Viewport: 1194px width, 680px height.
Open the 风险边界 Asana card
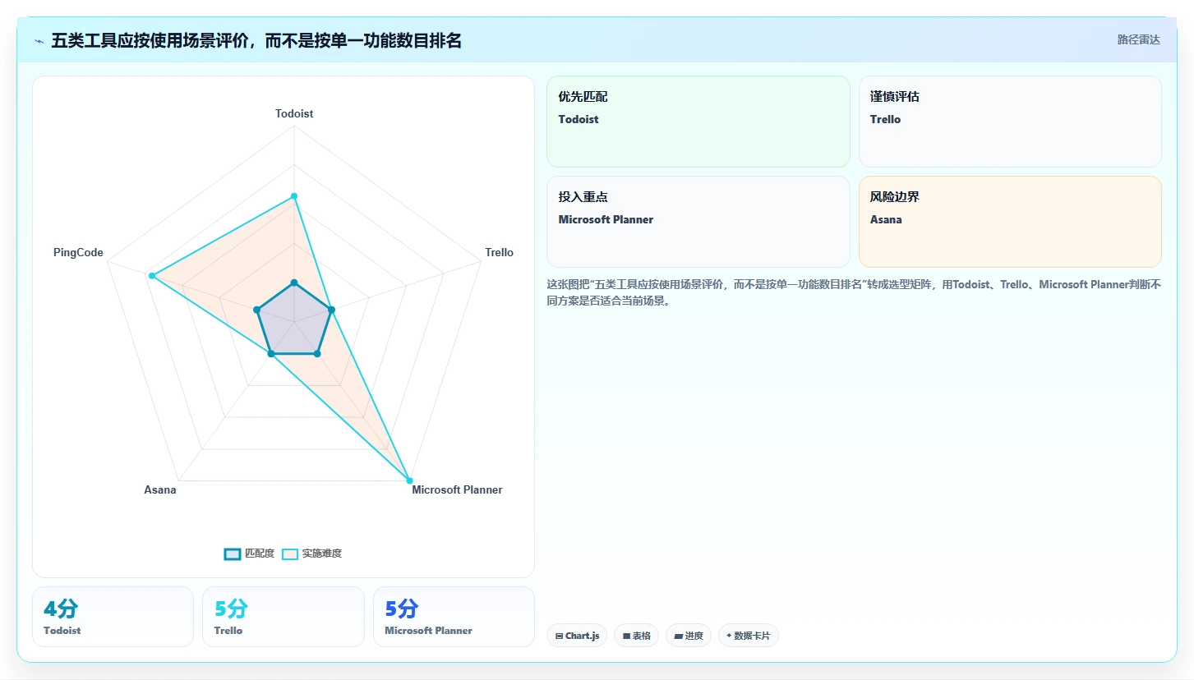(1010, 222)
